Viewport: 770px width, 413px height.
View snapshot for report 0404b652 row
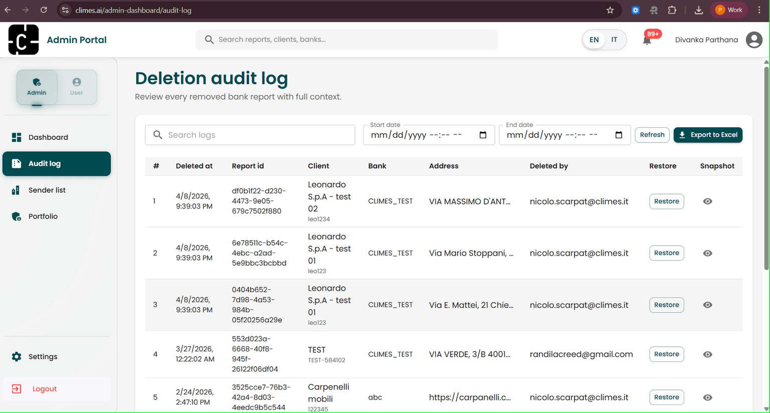point(707,305)
